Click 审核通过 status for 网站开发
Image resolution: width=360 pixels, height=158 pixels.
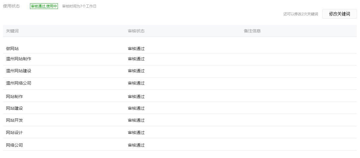pos(136,120)
